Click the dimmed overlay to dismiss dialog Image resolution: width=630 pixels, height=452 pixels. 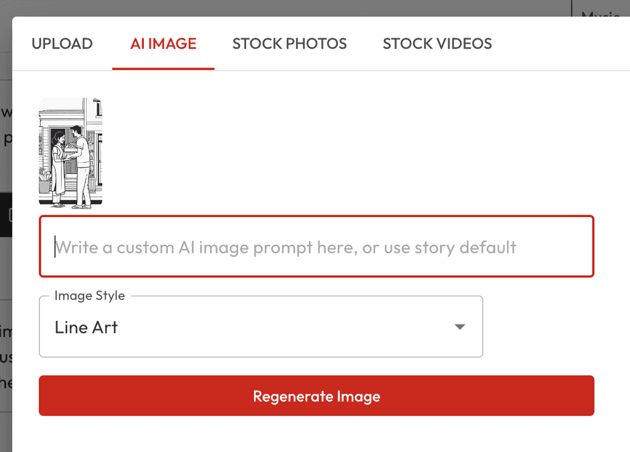[5, 246]
